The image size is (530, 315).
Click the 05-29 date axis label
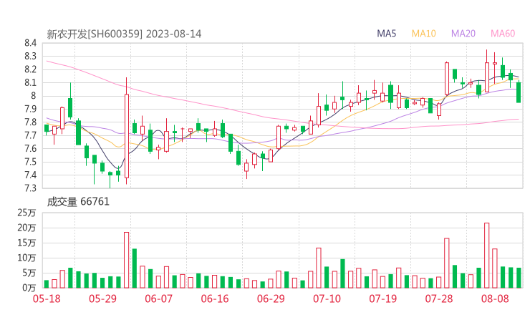(x=102, y=299)
